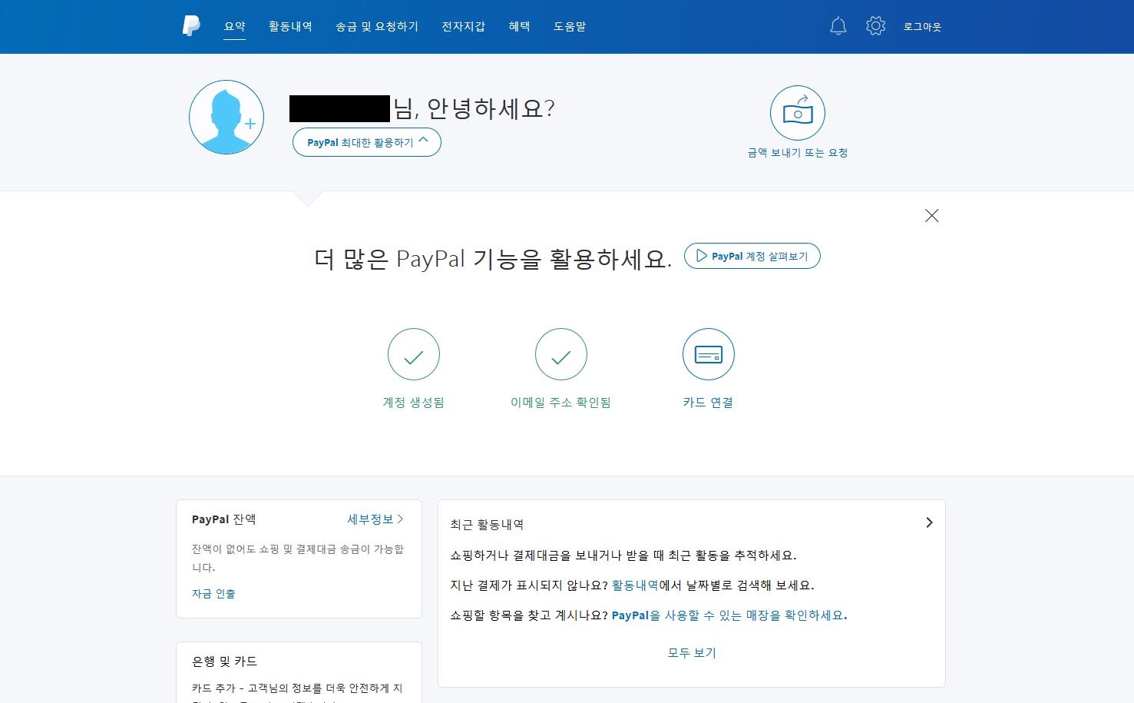Open the inline '활동내역' link in the text

coord(635,585)
